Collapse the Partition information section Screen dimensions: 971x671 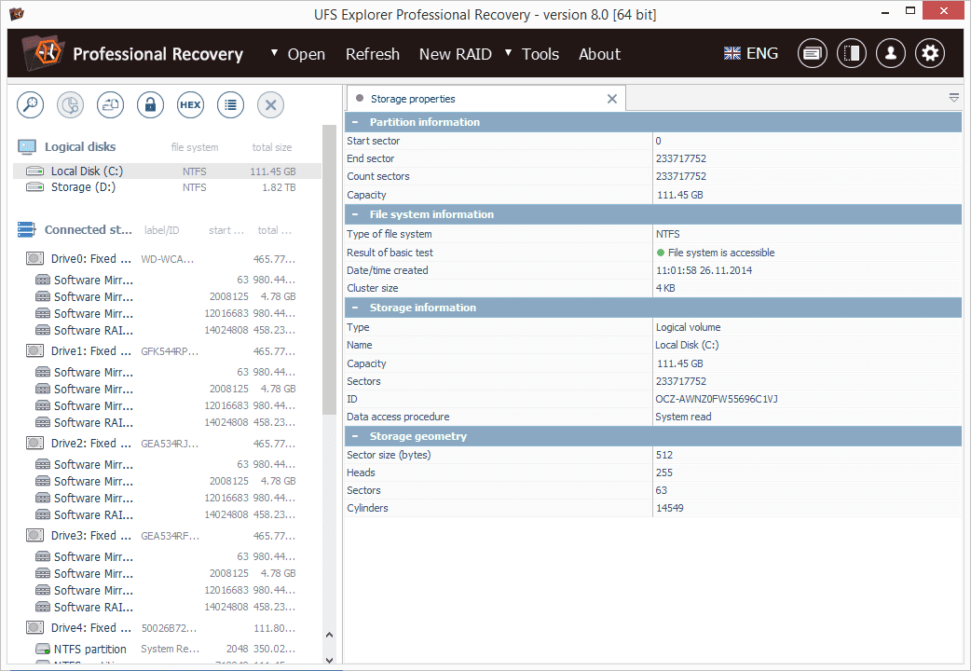(355, 122)
